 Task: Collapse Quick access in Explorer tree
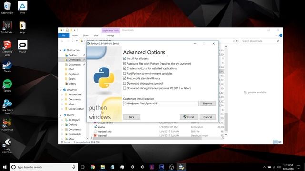(61, 50)
